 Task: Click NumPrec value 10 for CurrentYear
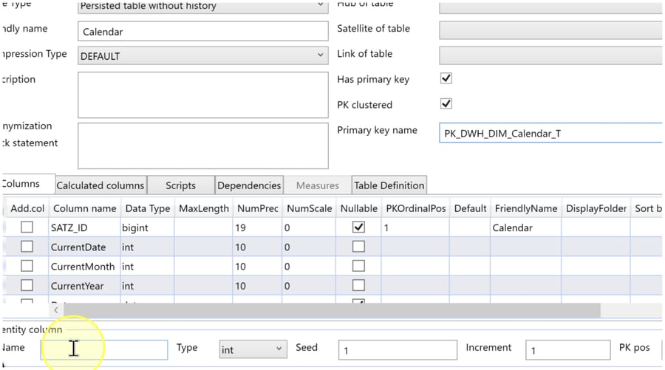point(257,286)
